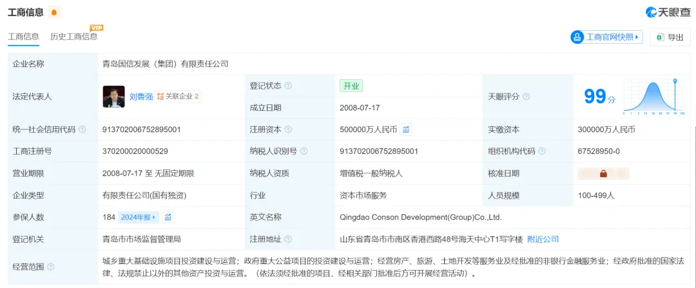Open help icon next to 注册资本
The width and height of the screenshot is (696, 288).
[289, 130]
